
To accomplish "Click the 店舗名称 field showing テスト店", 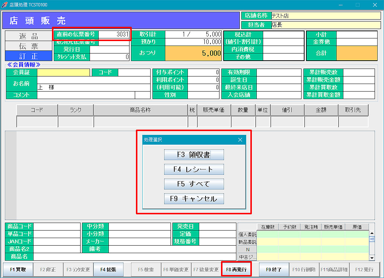I will [x=326, y=16].
